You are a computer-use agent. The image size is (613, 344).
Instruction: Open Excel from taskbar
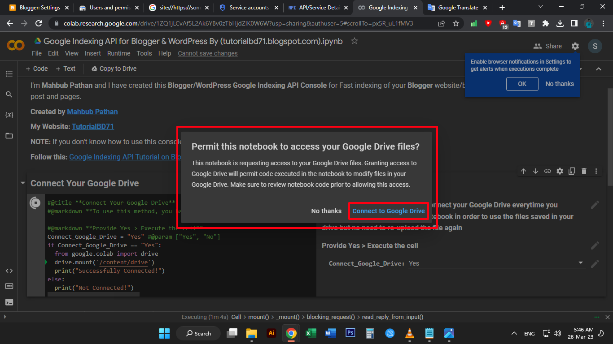click(311, 333)
